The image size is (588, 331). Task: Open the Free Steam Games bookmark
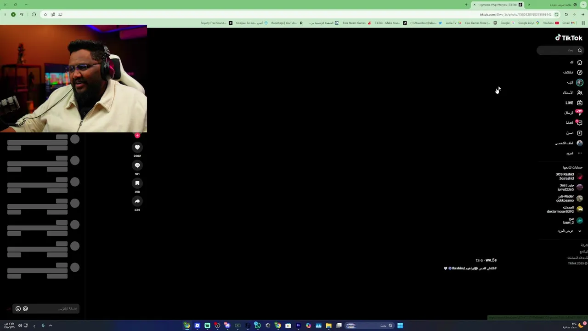pos(356,23)
